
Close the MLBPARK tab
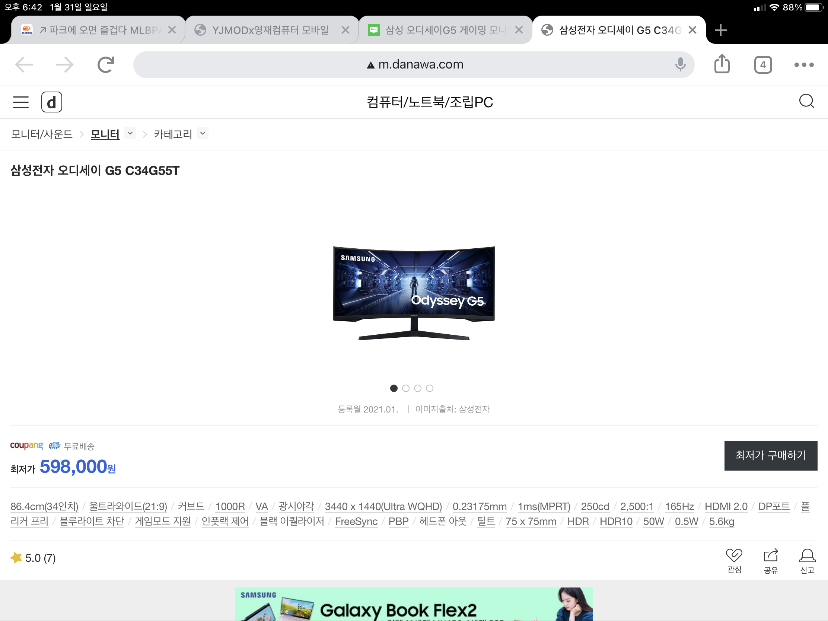(172, 30)
